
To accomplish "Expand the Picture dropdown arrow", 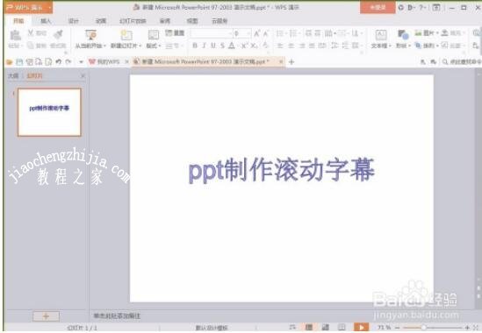I will [x=437, y=32].
